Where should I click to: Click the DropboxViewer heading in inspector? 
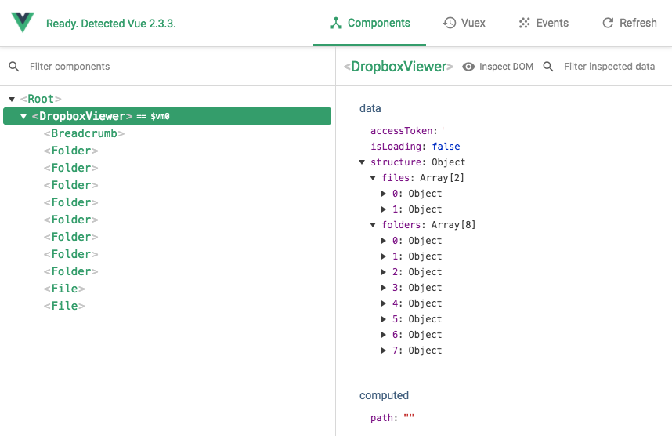pos(399,67)
